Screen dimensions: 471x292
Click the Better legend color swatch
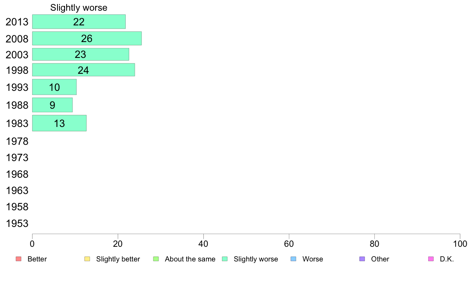click(x=19, y=259)
